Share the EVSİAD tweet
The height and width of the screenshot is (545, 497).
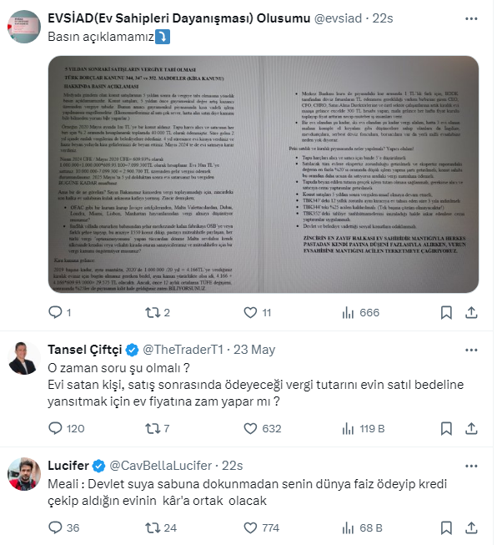pos(471,312)
